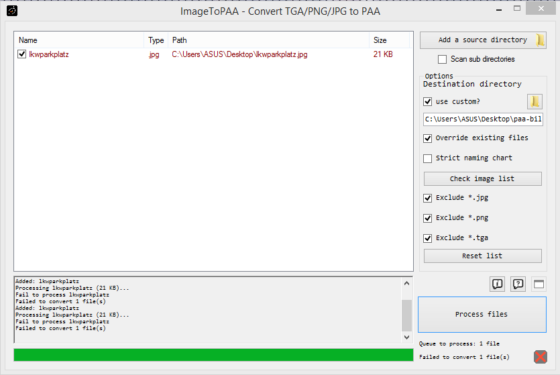Click the info speech-bubble icon

[497, 284]
